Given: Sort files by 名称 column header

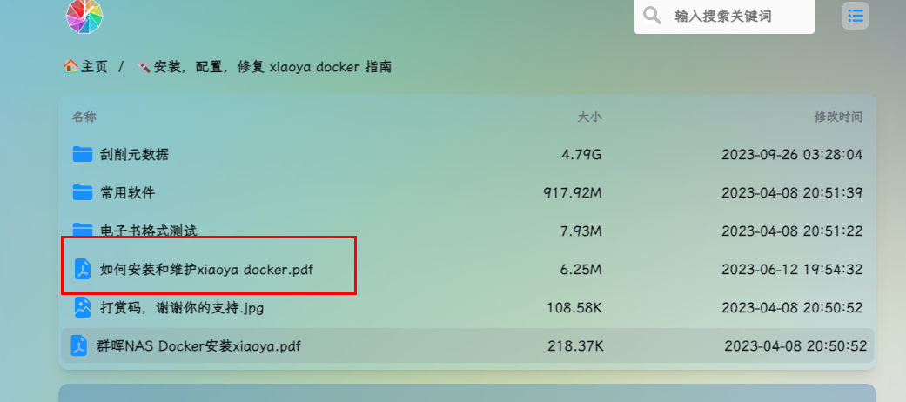Looking at the screenshot, I should tap(84, 117).
